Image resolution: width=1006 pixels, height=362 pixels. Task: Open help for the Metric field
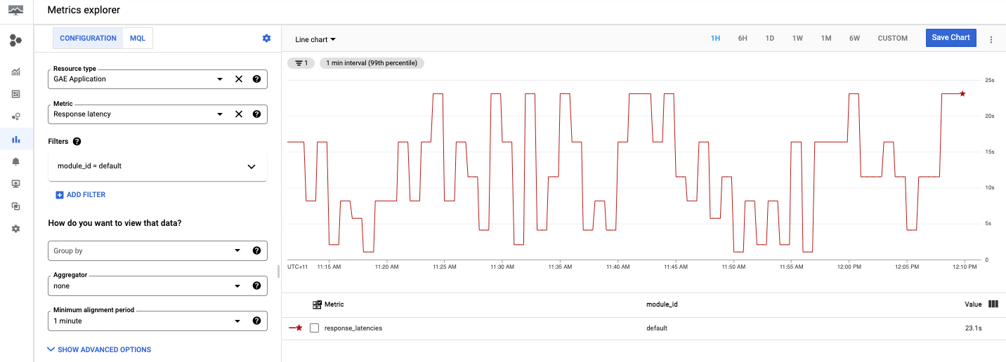point(256,114)
